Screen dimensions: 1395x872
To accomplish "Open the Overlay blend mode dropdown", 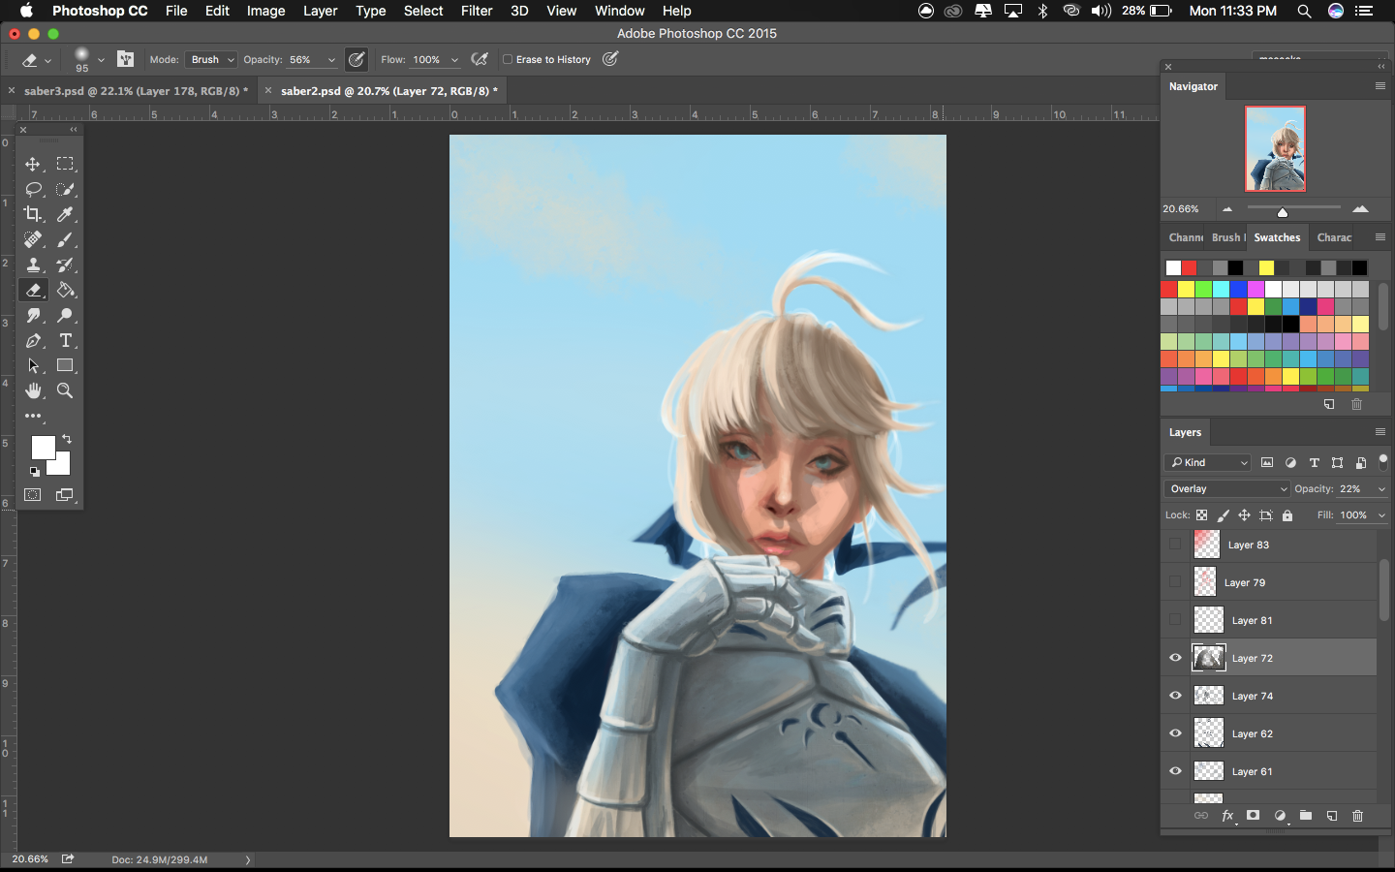I will [x=1226, y=489].
